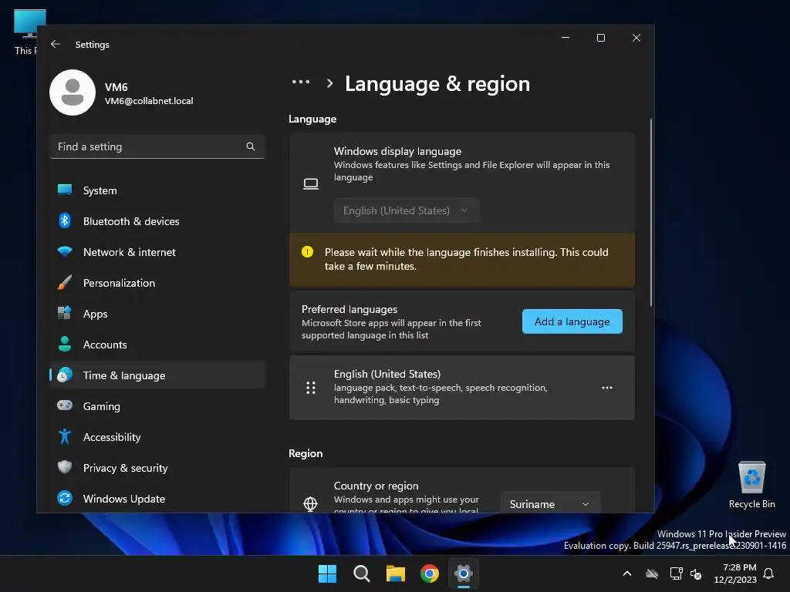The height and width of the screenshot is (592, 790).
Task: Click the Windows Update refresh icon
Action: pyautogui.click(x=65, y=499)
